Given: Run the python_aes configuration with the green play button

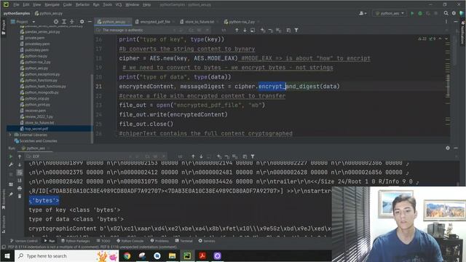Looking at the screenshot, I should click(412, 13).
